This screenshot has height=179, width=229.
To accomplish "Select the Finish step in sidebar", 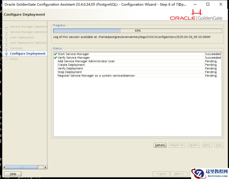I will coord(14,59).
